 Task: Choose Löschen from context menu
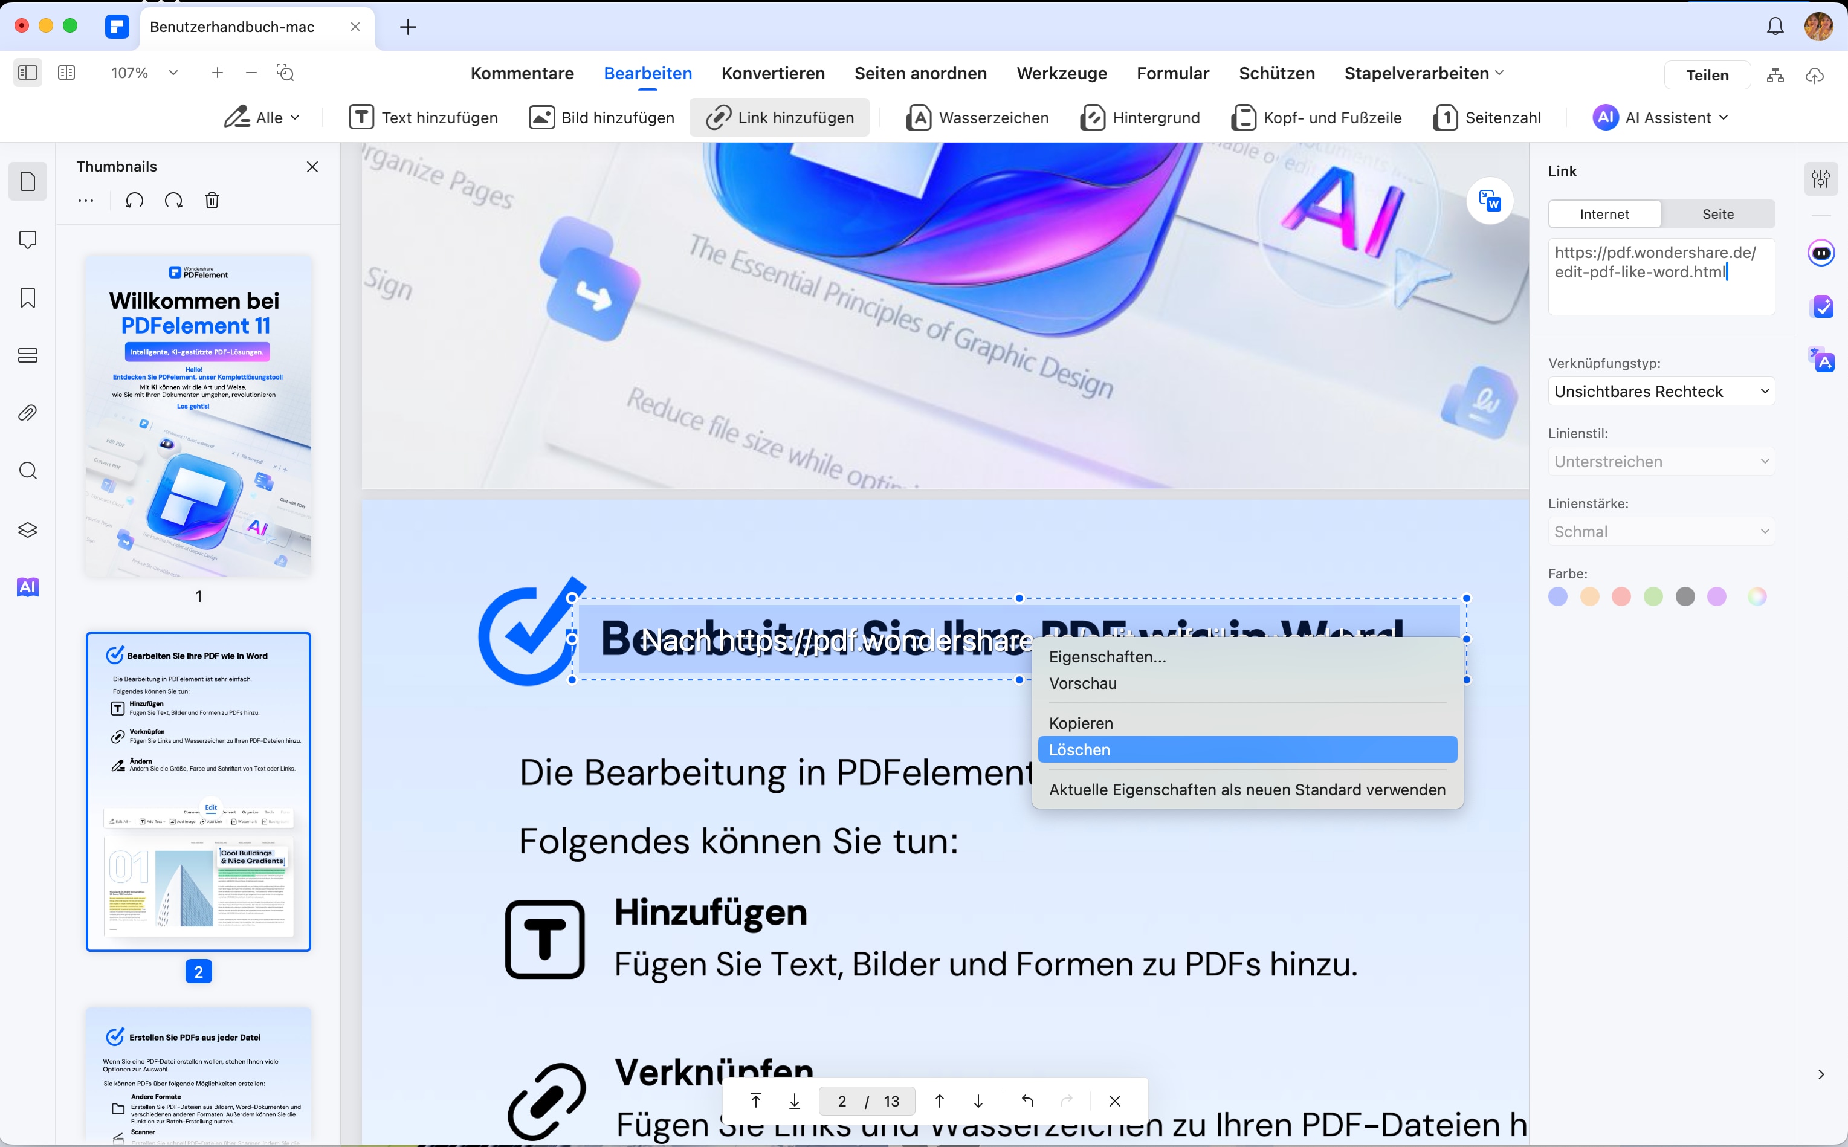click(x=1247, y=749)
